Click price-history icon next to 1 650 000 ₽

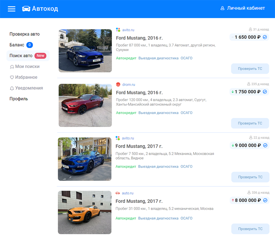tap(265, 37)
